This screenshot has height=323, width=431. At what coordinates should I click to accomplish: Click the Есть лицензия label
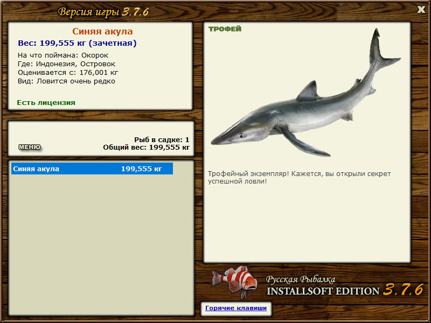point(46,103)
